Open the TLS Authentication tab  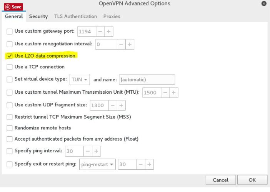tap(75, 17)
